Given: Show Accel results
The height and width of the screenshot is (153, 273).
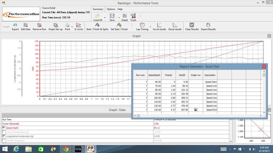Looking at the screenshot, I should pos(159,27).
